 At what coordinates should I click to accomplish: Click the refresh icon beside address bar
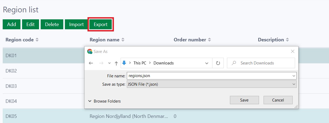point(218,63)
